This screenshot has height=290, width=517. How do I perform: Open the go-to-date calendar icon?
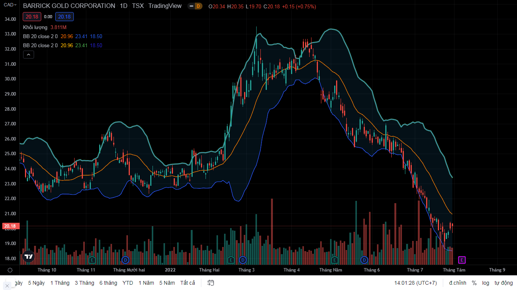click(211, 283)
